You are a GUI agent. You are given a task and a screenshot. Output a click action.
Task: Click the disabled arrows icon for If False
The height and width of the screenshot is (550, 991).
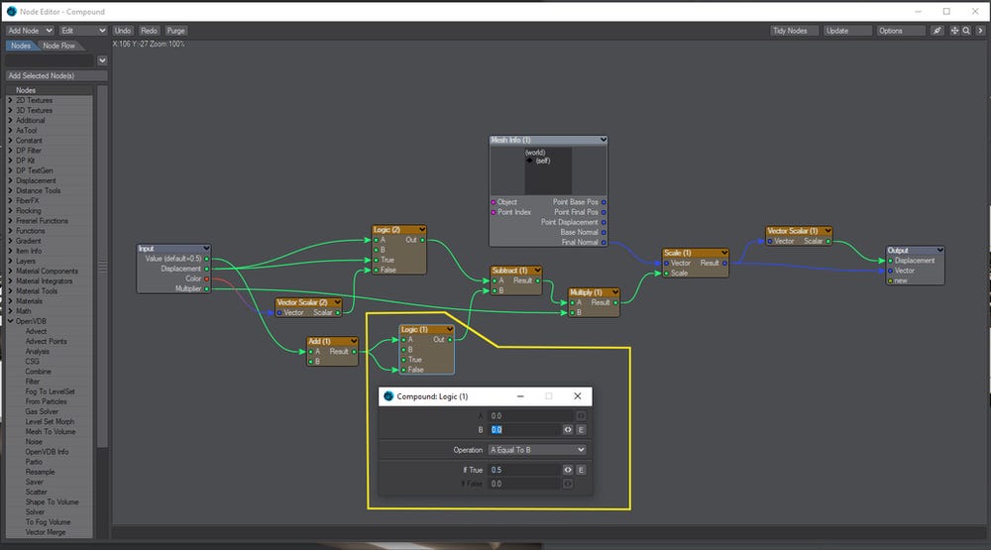[x=568, y=484]
